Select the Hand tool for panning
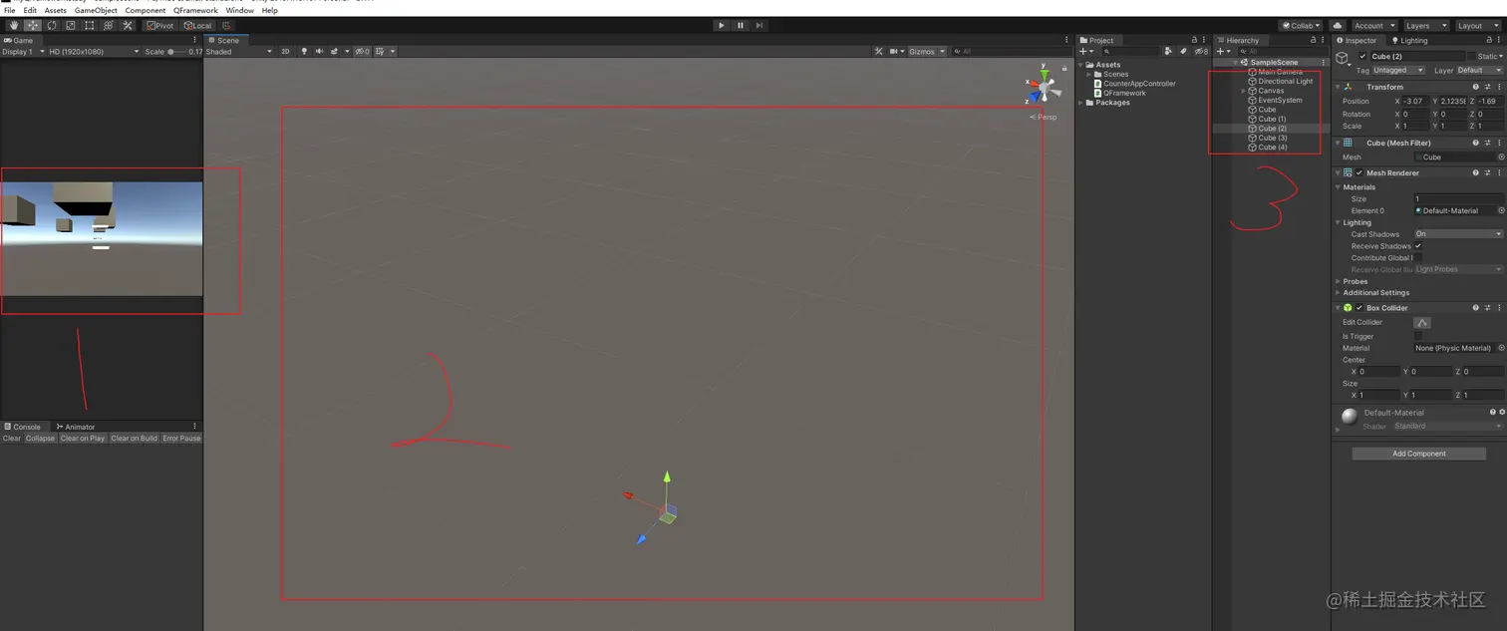 14,25
